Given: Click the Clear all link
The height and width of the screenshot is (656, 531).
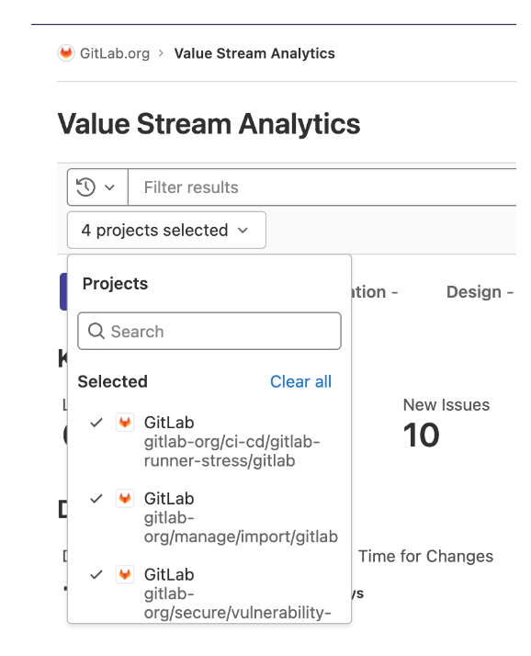Looking at the screenshot, I should coord(300,381).
